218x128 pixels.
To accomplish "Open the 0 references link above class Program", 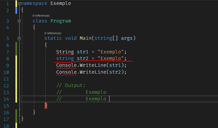I will 41,16.
